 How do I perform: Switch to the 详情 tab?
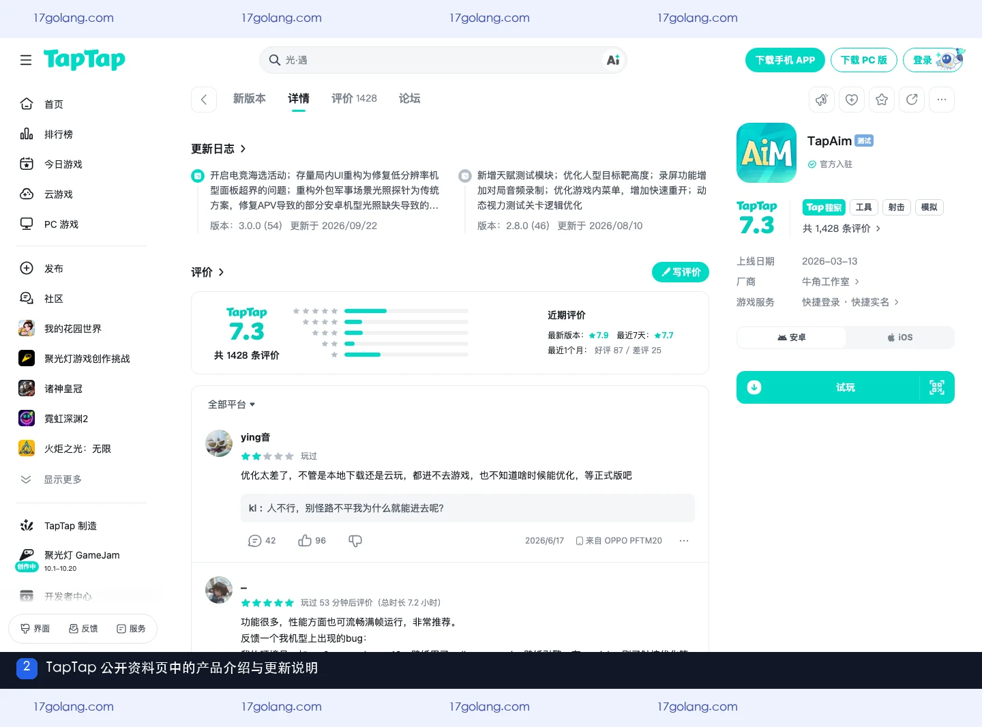(299, 98)
